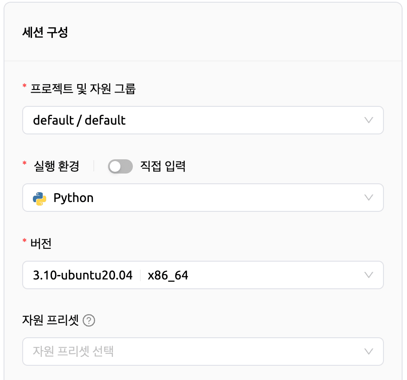The image size is (407, 380).
Task: Click inside the resource preset selection field
Action: pos(133,352)
